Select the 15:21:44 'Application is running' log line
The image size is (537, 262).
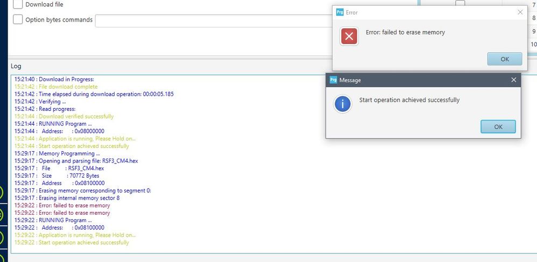(75, 139)
